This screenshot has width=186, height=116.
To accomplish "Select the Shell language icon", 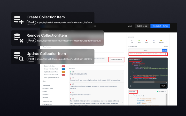I will point(132,40).
